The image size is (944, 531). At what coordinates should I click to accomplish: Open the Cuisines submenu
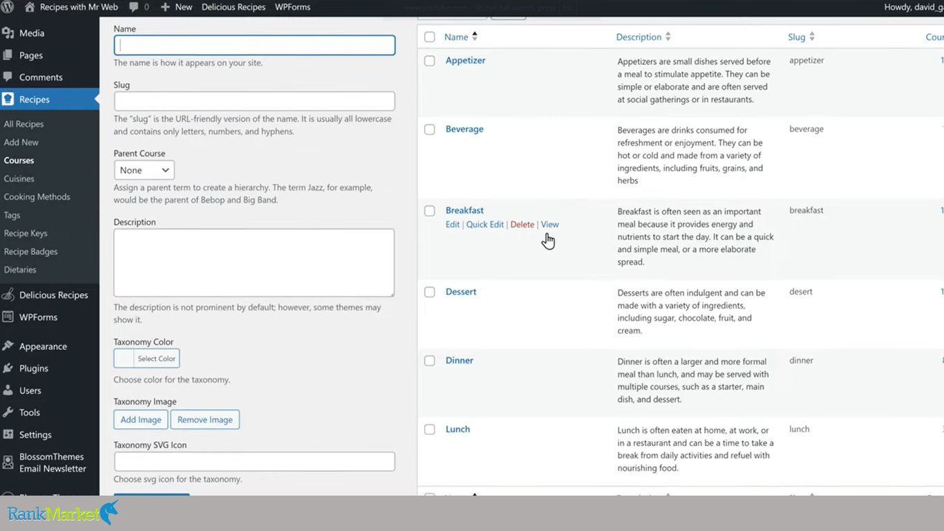point(19,178)
